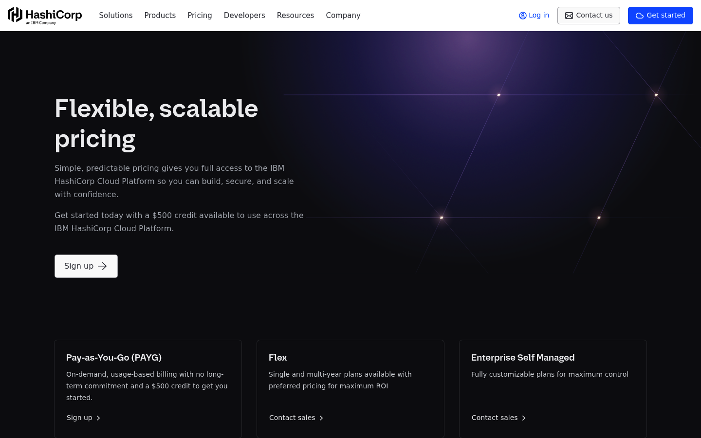
Task: Click the envelope icon in Contact us
Action: click(569, 16)
